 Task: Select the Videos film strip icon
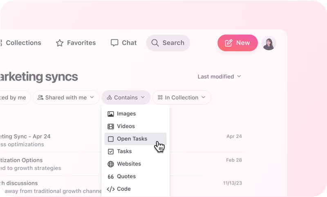point(110,126)
